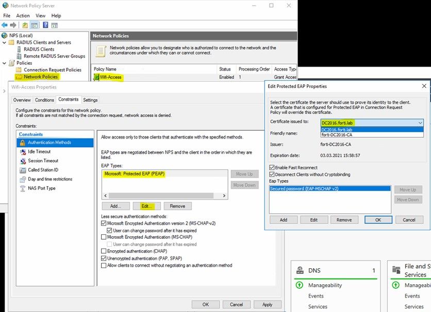Click the DNS Manageability status icon
The image size is (431, 312).
tap(300, 285)
